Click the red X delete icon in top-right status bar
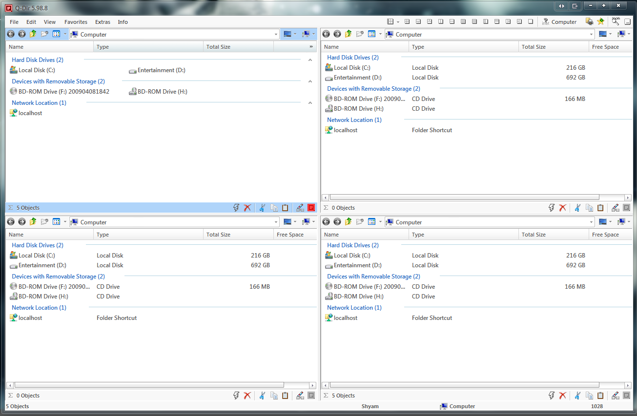 click(x=563, y=208)
